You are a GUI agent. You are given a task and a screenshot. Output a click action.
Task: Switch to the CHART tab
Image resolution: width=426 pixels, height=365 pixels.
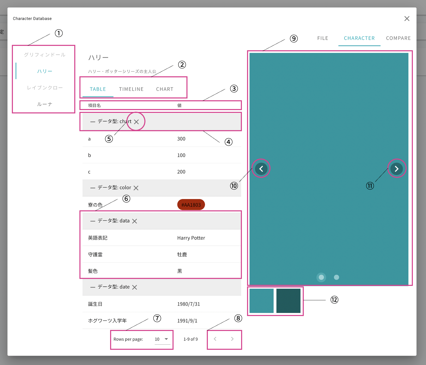pyautogui.click(x=165, y=89)
